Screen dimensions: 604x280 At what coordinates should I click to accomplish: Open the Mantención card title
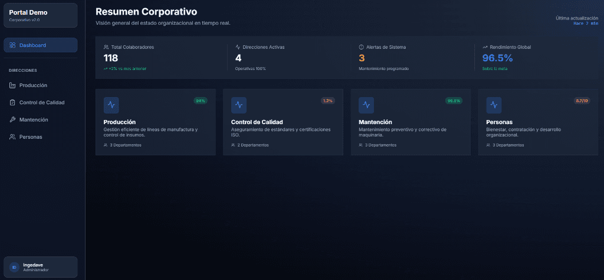coord(375,122)
